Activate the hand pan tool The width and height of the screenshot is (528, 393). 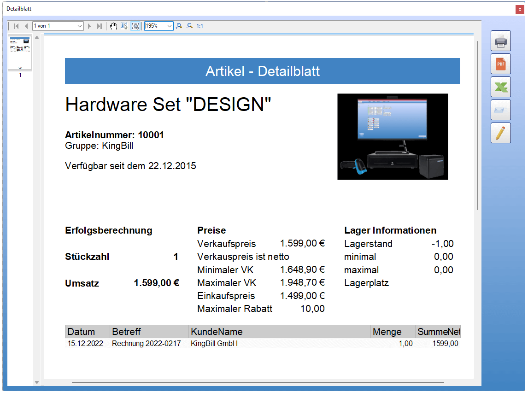click(113, 26)
